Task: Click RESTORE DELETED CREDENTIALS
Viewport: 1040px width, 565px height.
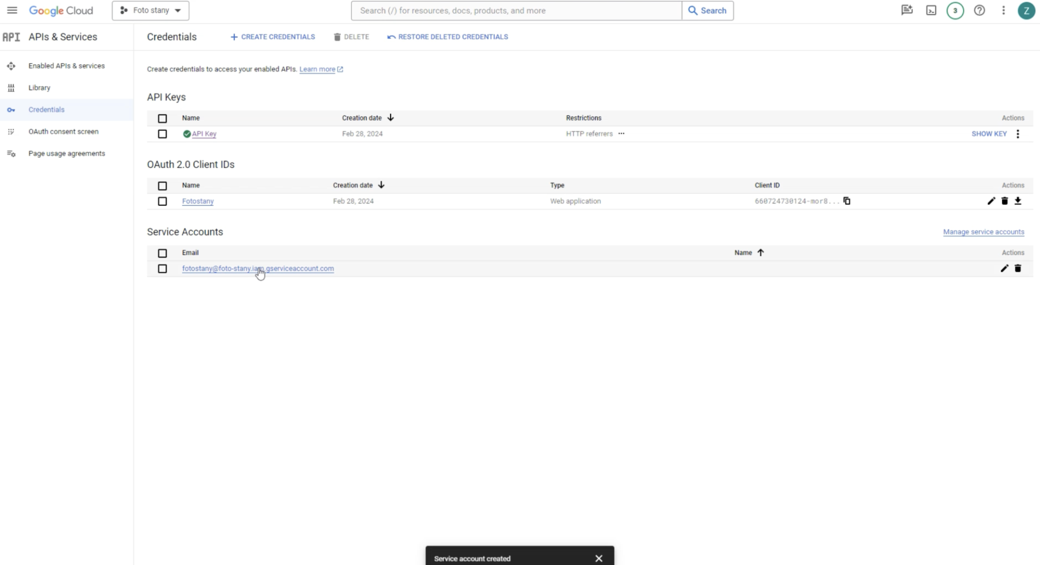Action: (447, 37)
